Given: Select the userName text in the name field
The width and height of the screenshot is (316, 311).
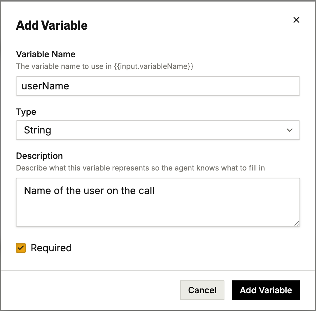Looking at the screenshot, I should tap(45, 86).
